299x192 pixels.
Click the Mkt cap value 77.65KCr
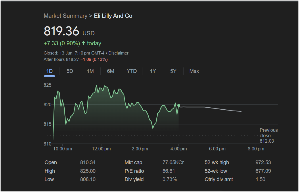click(x=173, y=162)
